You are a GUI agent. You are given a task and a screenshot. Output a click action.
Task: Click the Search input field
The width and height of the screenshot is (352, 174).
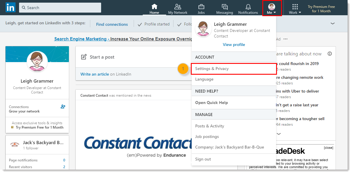60,8
